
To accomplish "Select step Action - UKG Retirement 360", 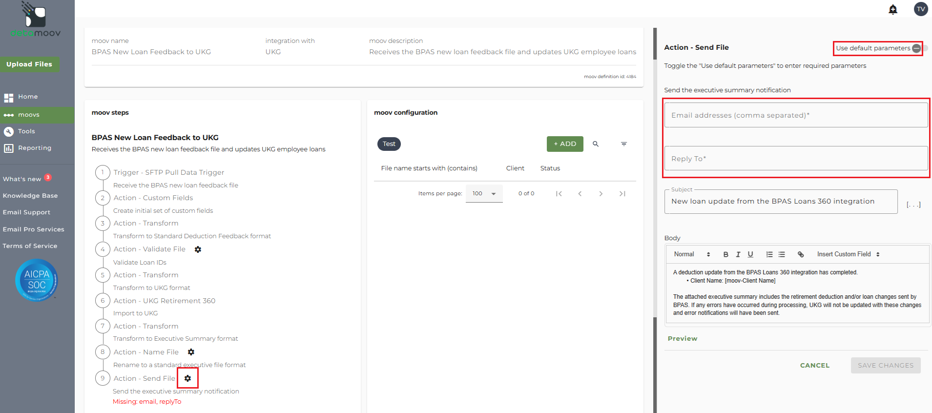I will [165, 301].
